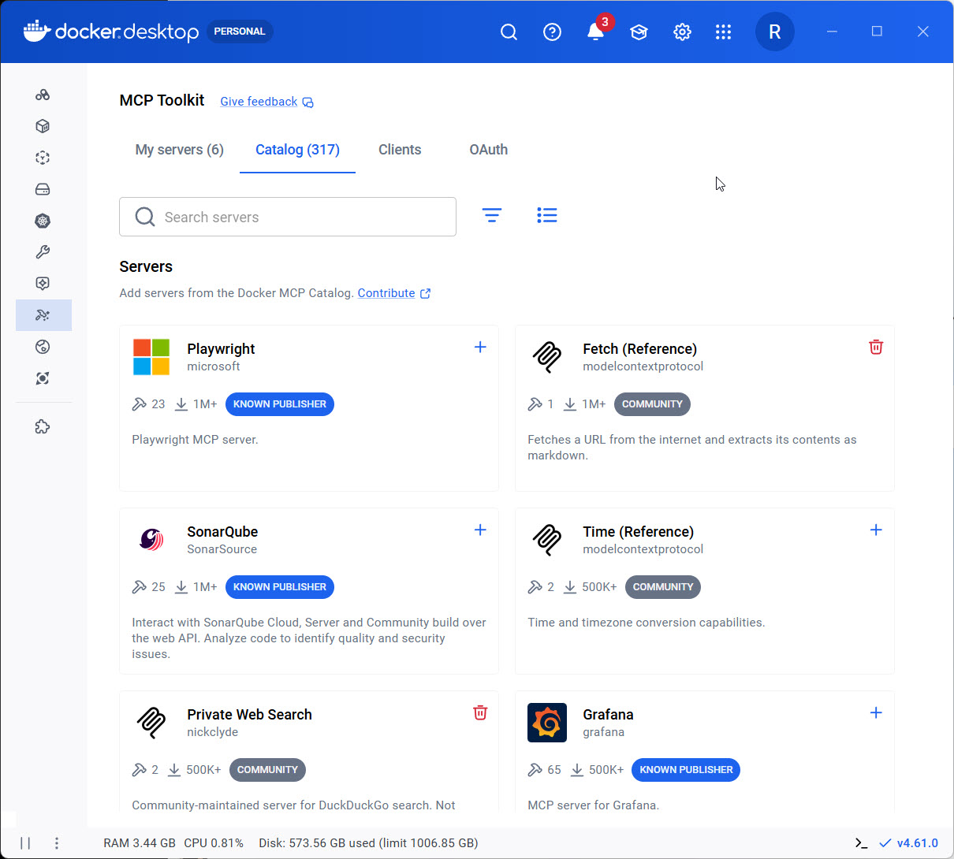Remove Private Web Search trash icon
954x859 pixels.
tap(480, 712)
